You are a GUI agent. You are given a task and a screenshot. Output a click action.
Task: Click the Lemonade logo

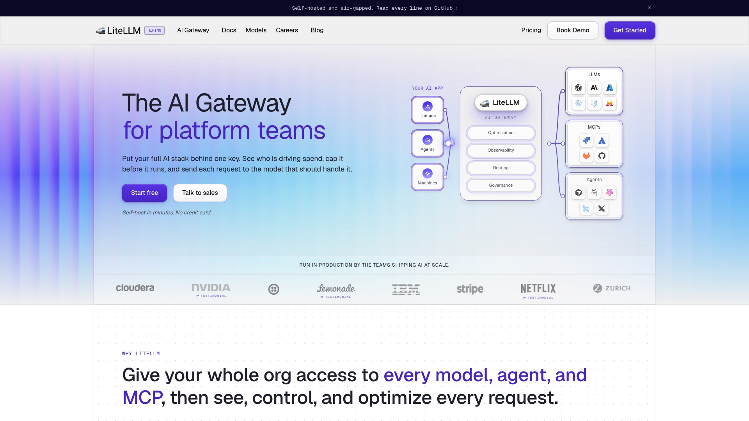click(x=336, y=288)
